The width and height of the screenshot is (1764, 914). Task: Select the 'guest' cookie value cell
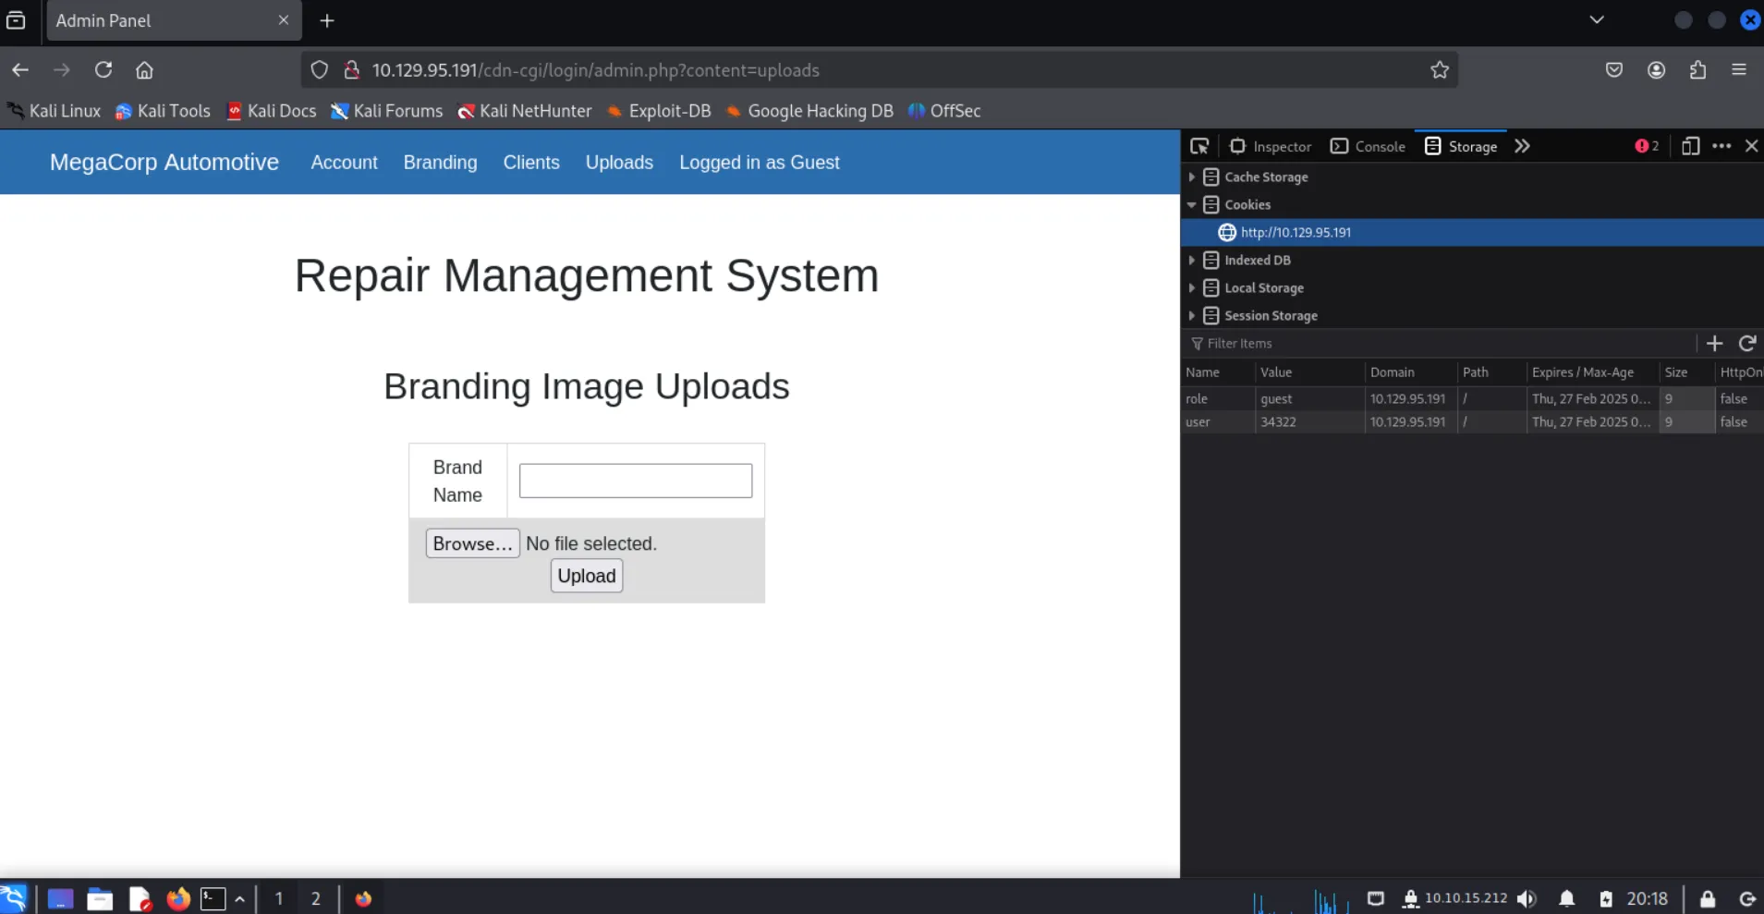click(x=1309, y=398)
